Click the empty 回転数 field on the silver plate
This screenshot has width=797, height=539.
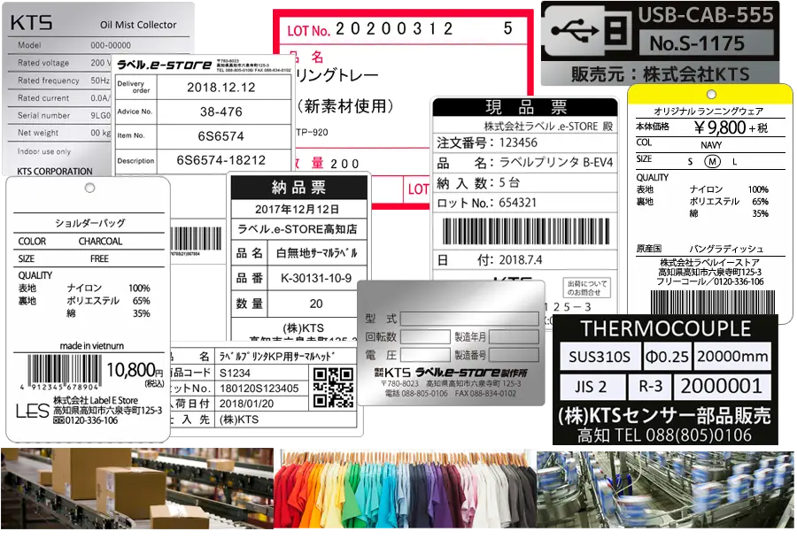pyautogui.click(x=425, y=336)
